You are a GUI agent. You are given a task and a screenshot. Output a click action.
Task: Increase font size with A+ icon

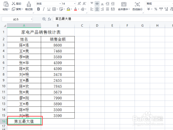(79, 3)
